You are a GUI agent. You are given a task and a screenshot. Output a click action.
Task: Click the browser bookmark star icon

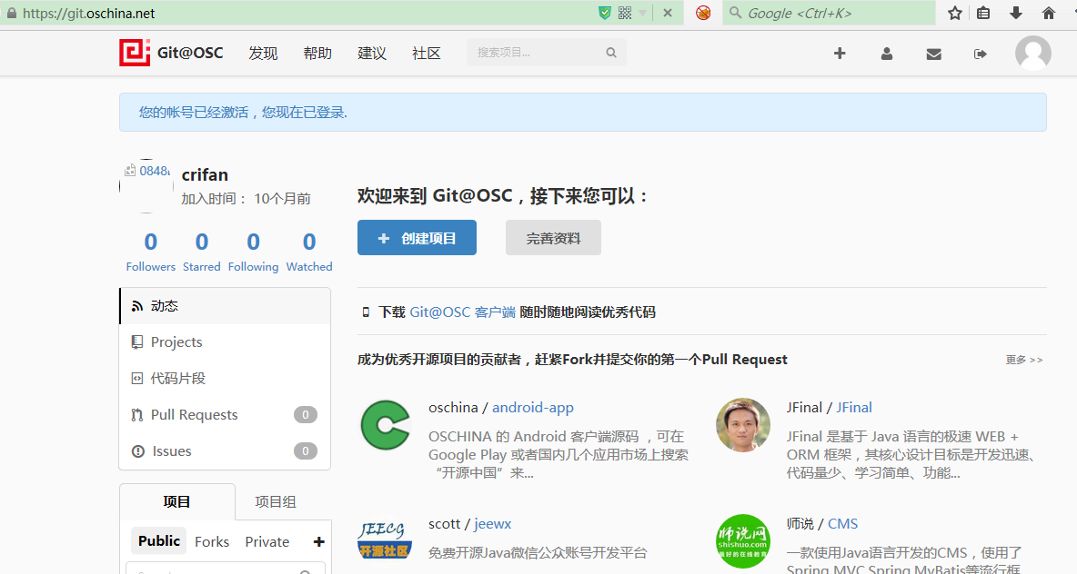tap(955, 13)
